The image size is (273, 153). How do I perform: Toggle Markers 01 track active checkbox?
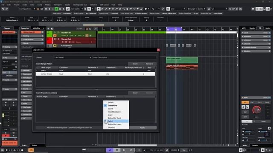click(55, 35)
